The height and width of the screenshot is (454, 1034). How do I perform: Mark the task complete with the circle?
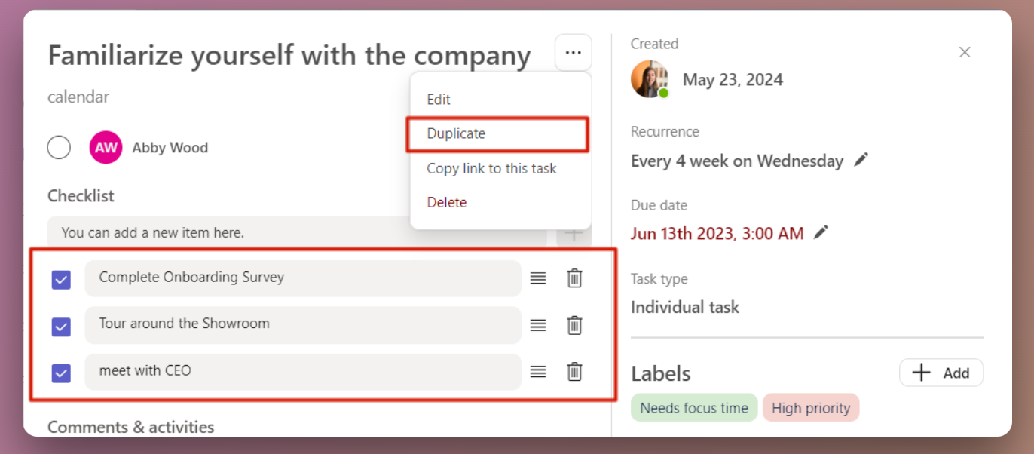click(59, 147)
